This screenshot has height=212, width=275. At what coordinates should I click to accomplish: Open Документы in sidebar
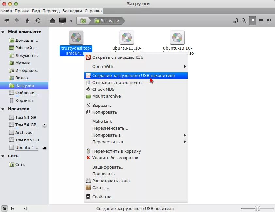click(x=24, y=56)
